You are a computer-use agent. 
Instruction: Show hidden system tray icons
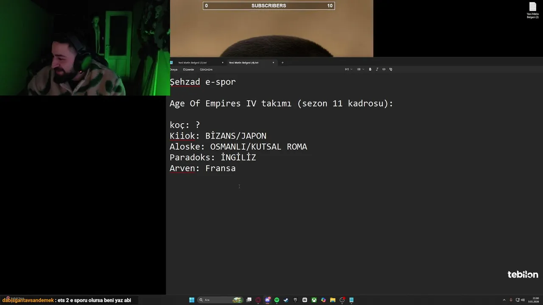504,300
